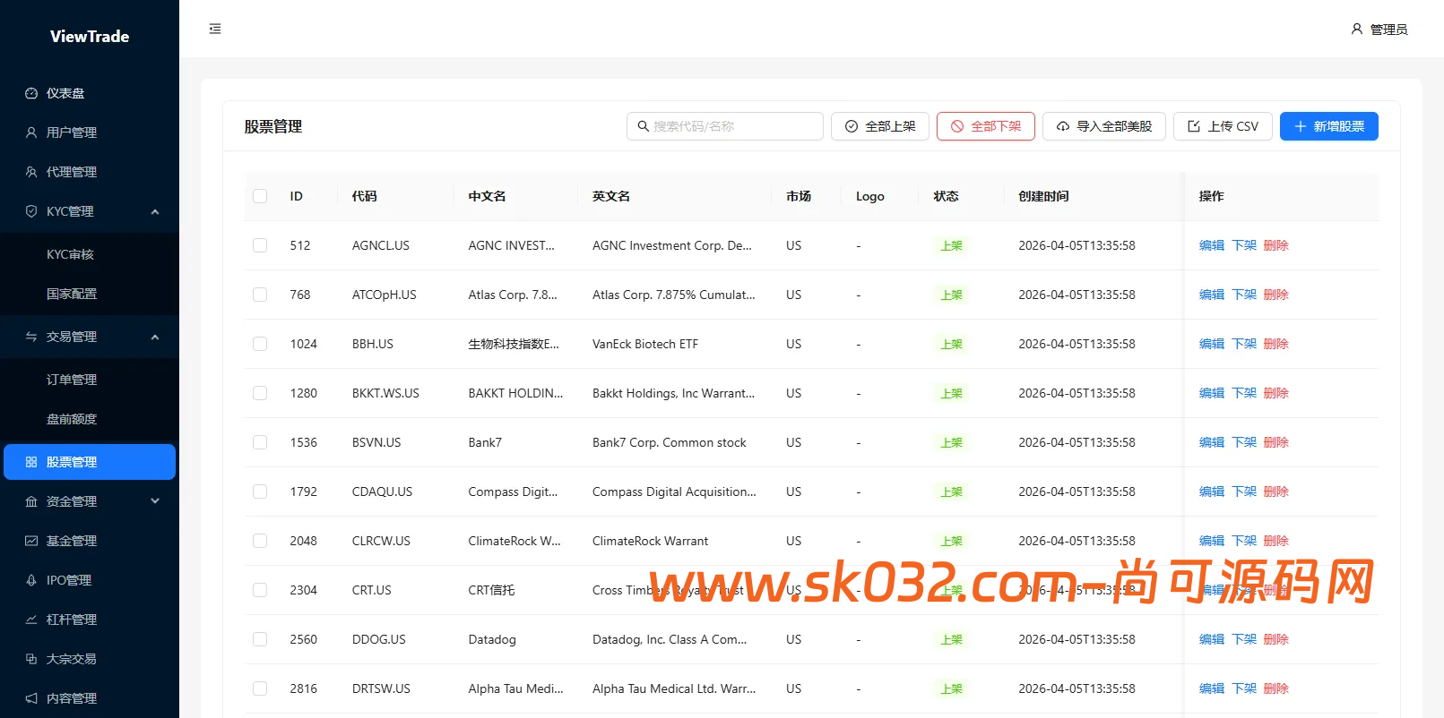1444x718 pixels.
Task: Click the 全部上架 button
Action: pos(880,126)
